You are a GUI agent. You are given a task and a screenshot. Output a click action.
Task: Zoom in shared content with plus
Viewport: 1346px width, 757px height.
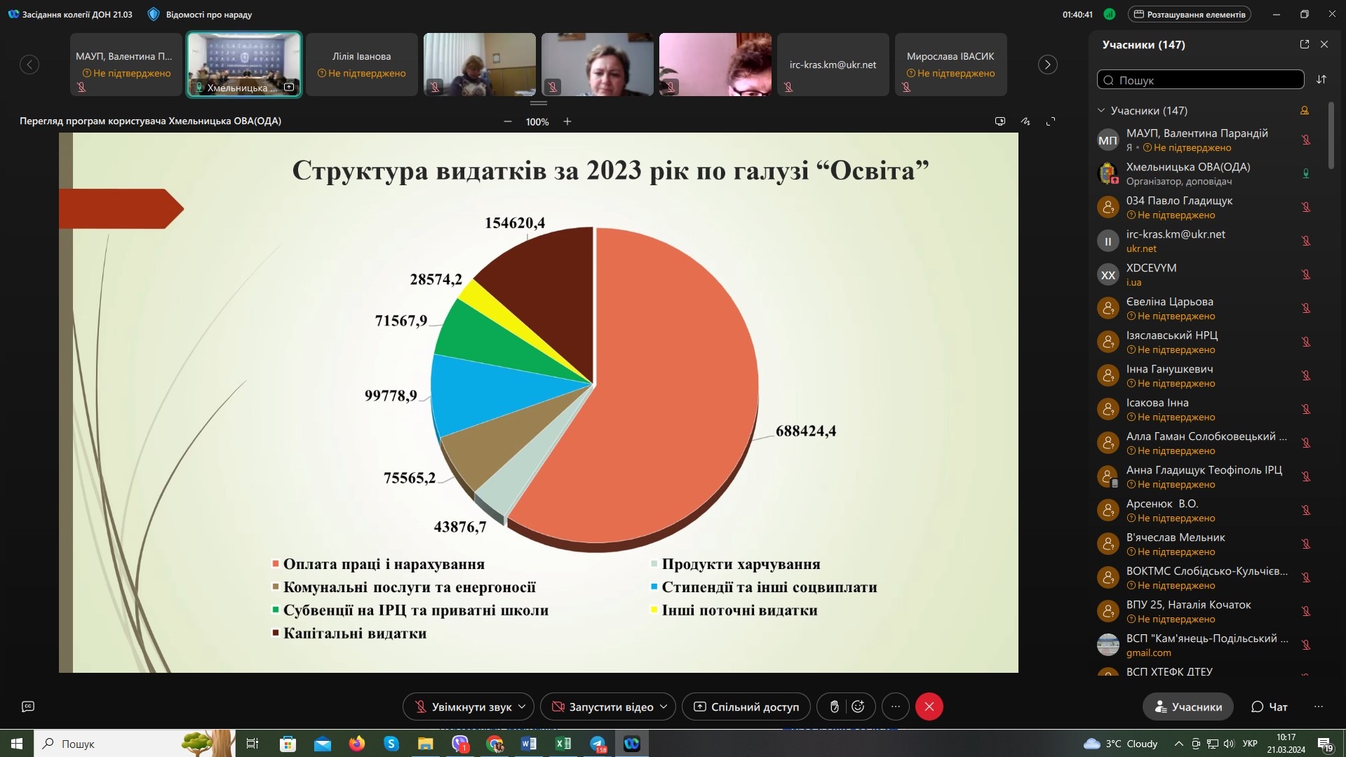point(567,121)
